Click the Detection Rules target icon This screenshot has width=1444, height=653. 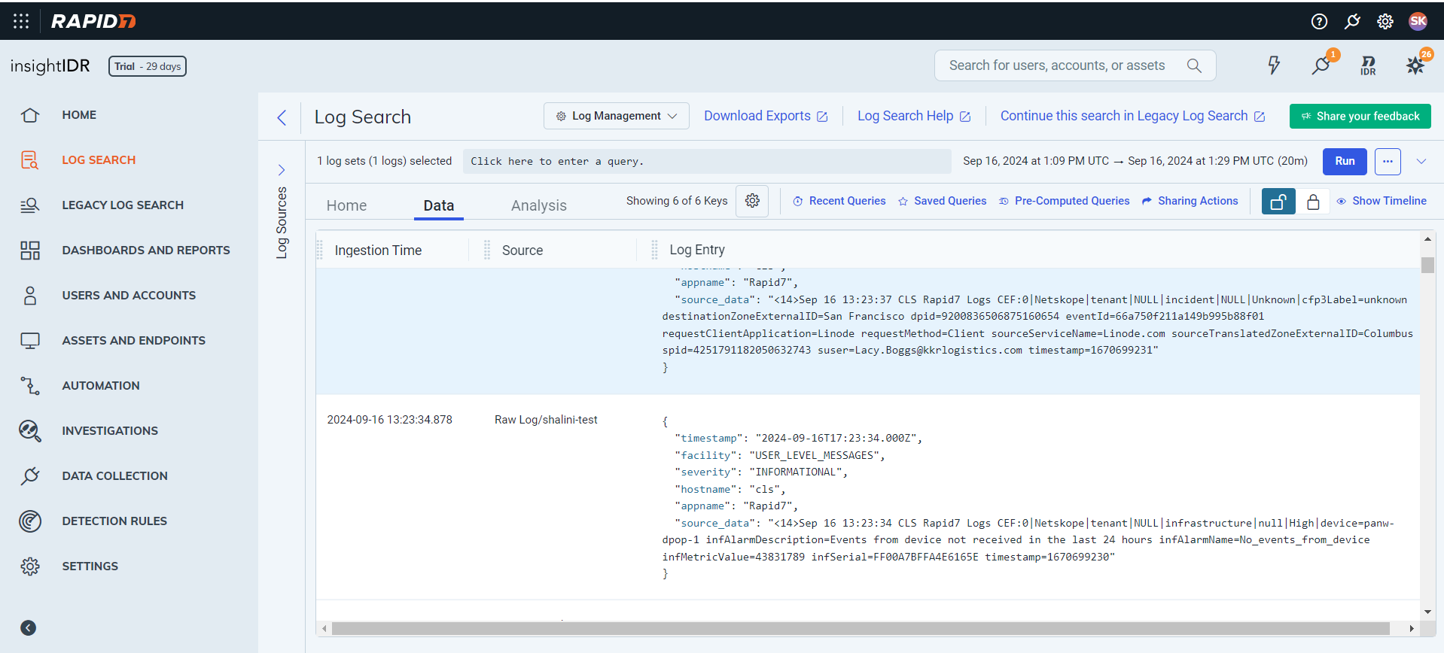[x=30, y=521]
